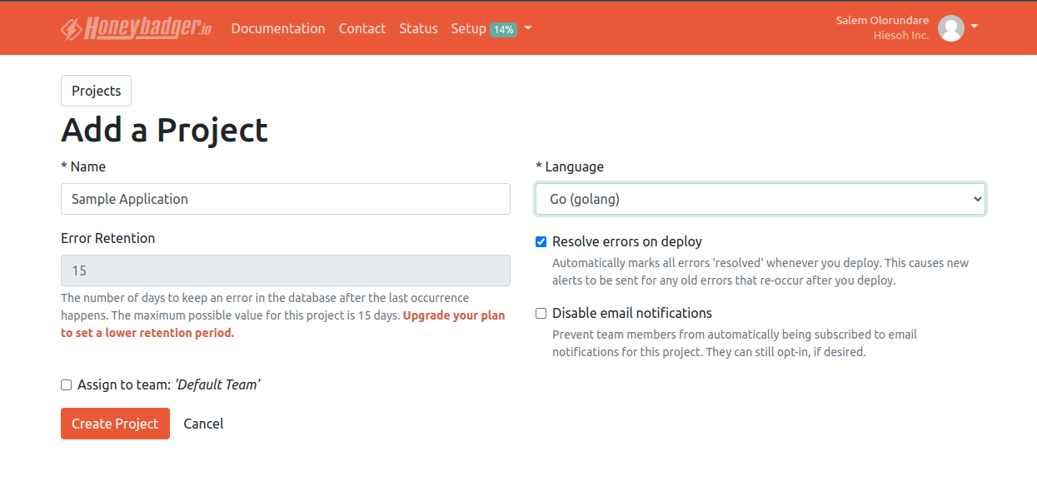The width and height of the screenshot is (1037, 491).
Task: Cancel the project creation
Action: (x=203, y=424)
